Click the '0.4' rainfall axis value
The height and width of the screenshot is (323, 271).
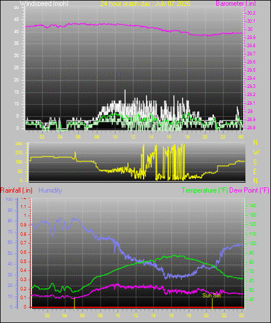tap(23, 271)
